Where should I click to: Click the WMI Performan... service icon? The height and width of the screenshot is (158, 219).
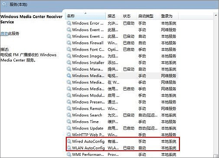point(69,155)
